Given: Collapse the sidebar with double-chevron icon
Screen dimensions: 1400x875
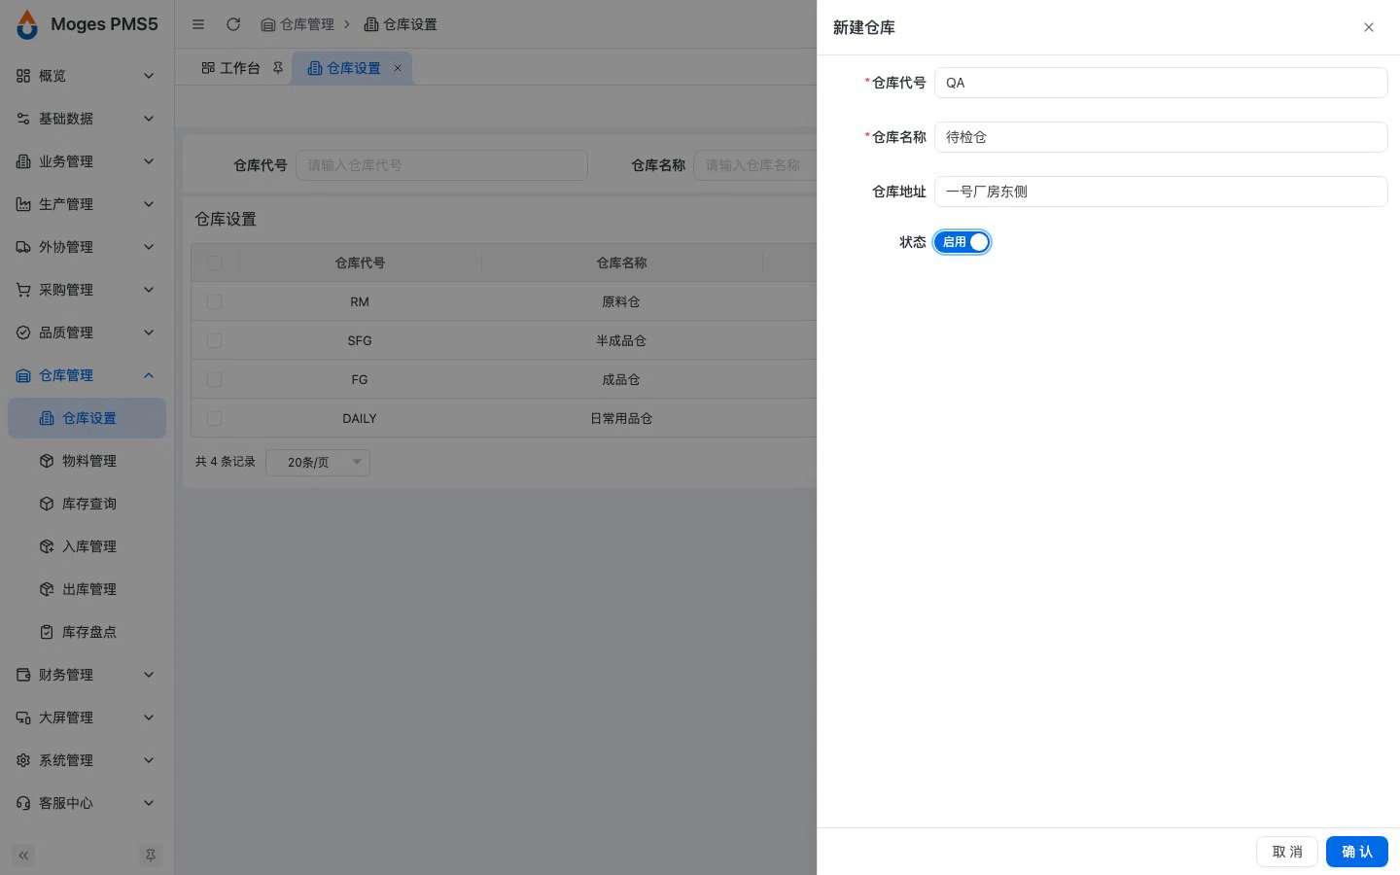Looking at the screenshot, I should coord(23,856).
